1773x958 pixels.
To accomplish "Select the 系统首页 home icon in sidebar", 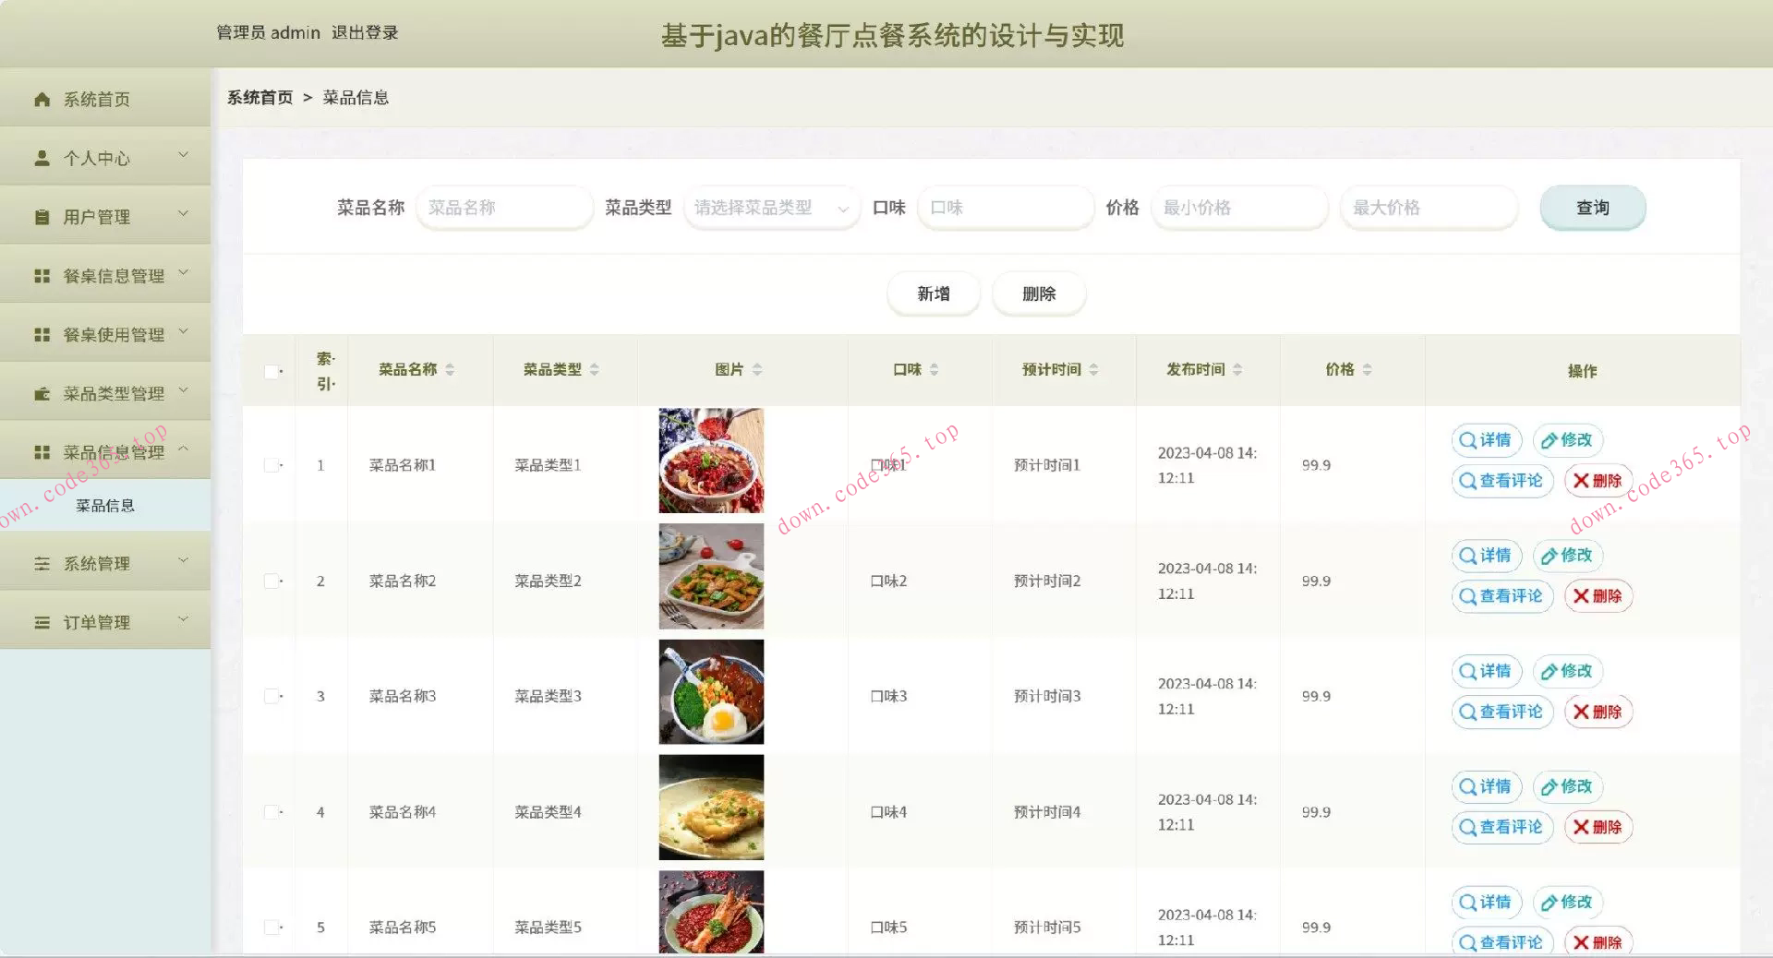I will 41,99.
